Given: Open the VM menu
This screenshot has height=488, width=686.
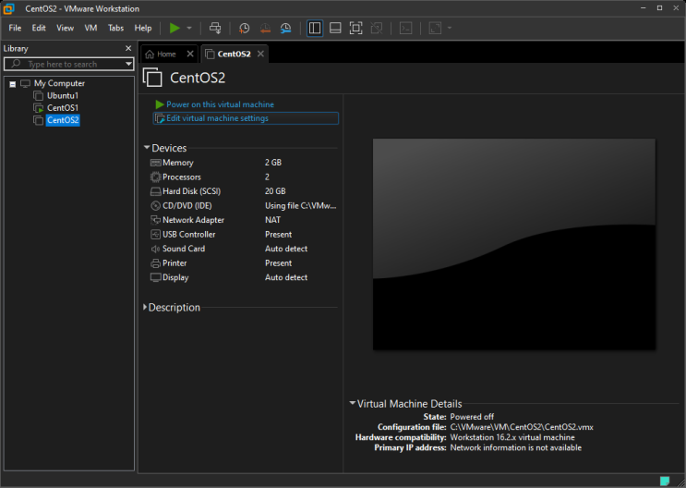Looking at the screenshot, I should pos(90,28).
